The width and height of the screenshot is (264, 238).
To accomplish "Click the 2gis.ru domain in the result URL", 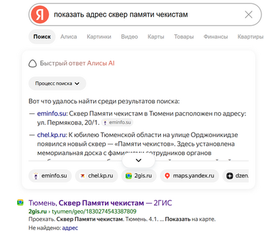I will [38, 212].
